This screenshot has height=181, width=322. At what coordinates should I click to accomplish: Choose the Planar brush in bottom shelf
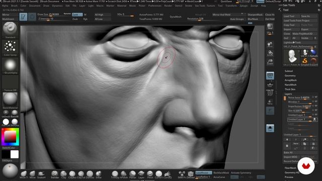[x=132, y=174]
